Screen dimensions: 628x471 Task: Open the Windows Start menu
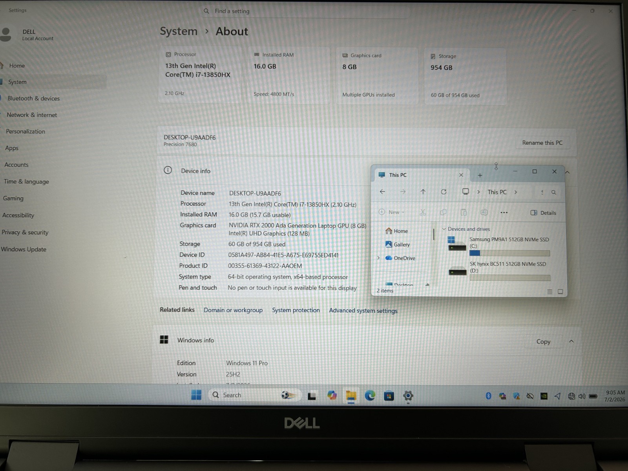coord(196,394)
